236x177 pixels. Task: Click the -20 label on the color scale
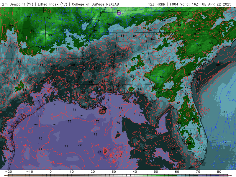click(9, 172)
